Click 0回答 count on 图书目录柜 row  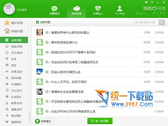point(147,42)
